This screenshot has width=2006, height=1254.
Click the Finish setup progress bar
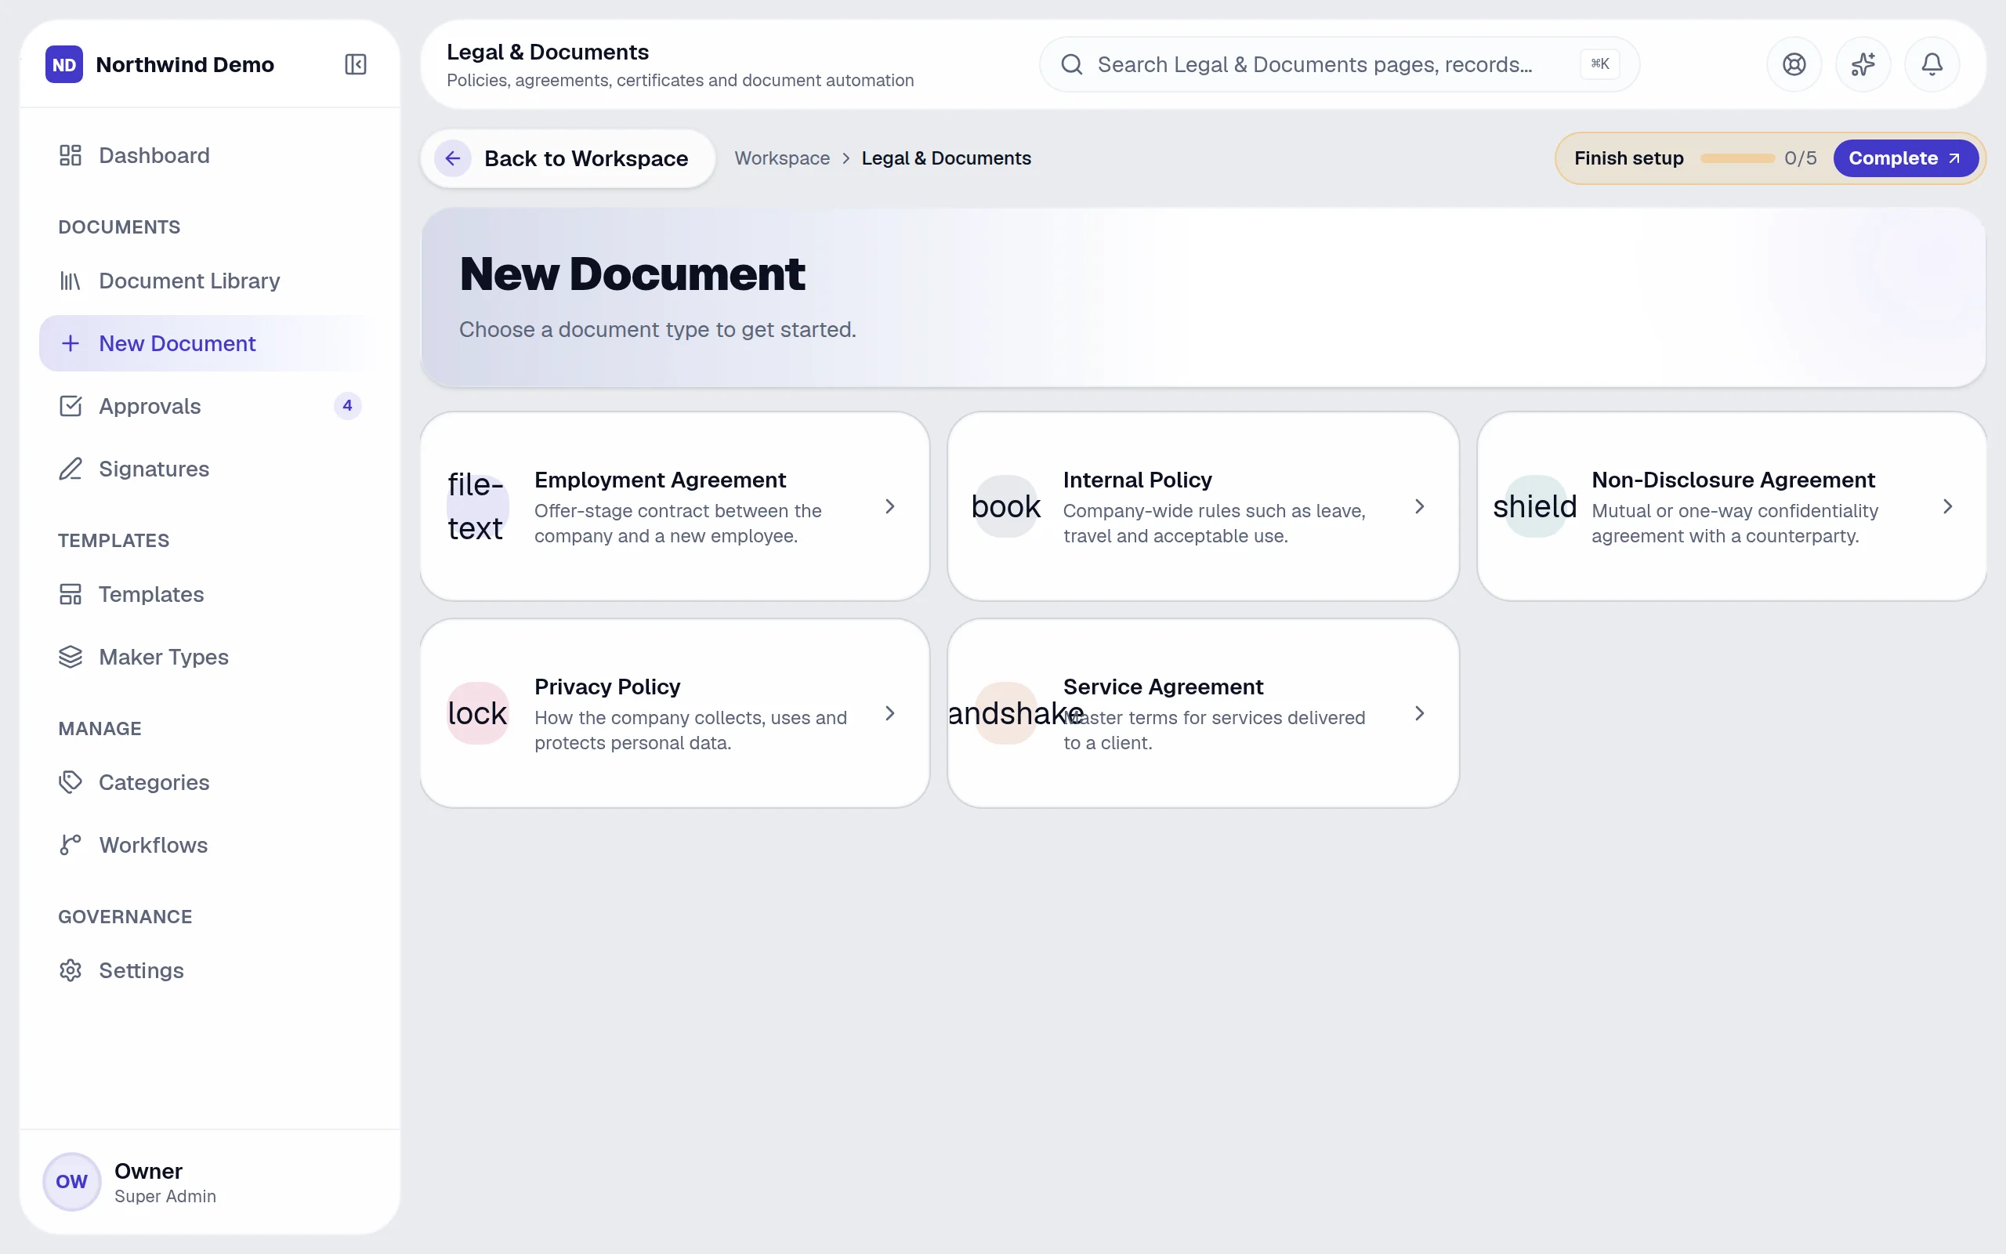coord(1736,158)
